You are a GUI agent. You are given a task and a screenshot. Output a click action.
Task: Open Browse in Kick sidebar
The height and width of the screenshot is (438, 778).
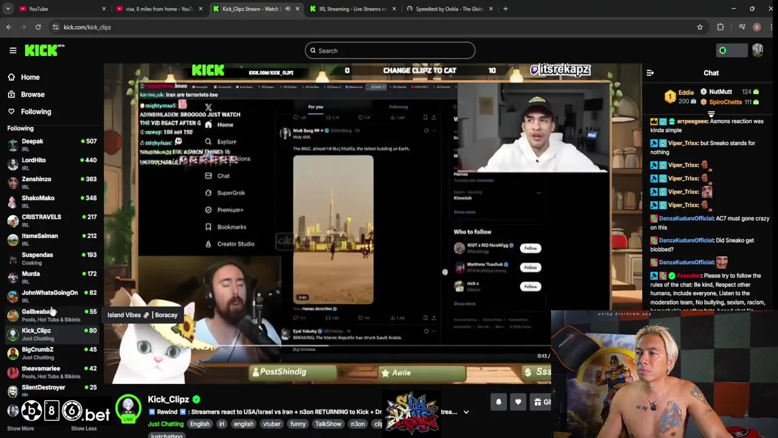(32, 94)
